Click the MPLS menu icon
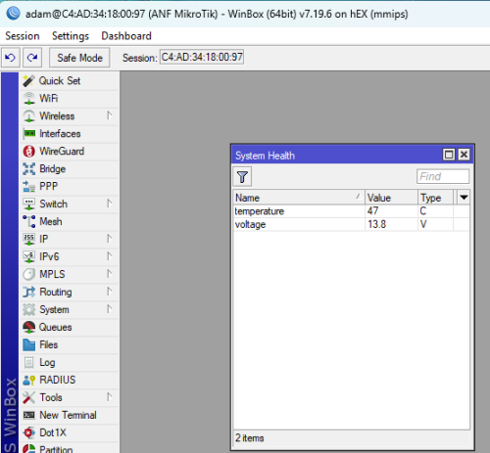 [28, 275]
